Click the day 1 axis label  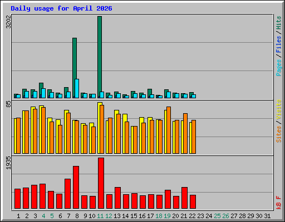(18, 216)
